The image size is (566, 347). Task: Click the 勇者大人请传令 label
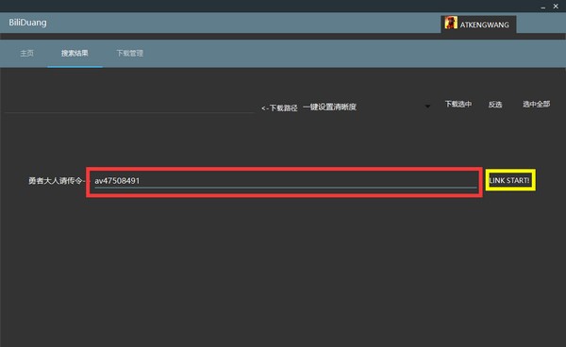pyautogui.click(x=57, y=181)
